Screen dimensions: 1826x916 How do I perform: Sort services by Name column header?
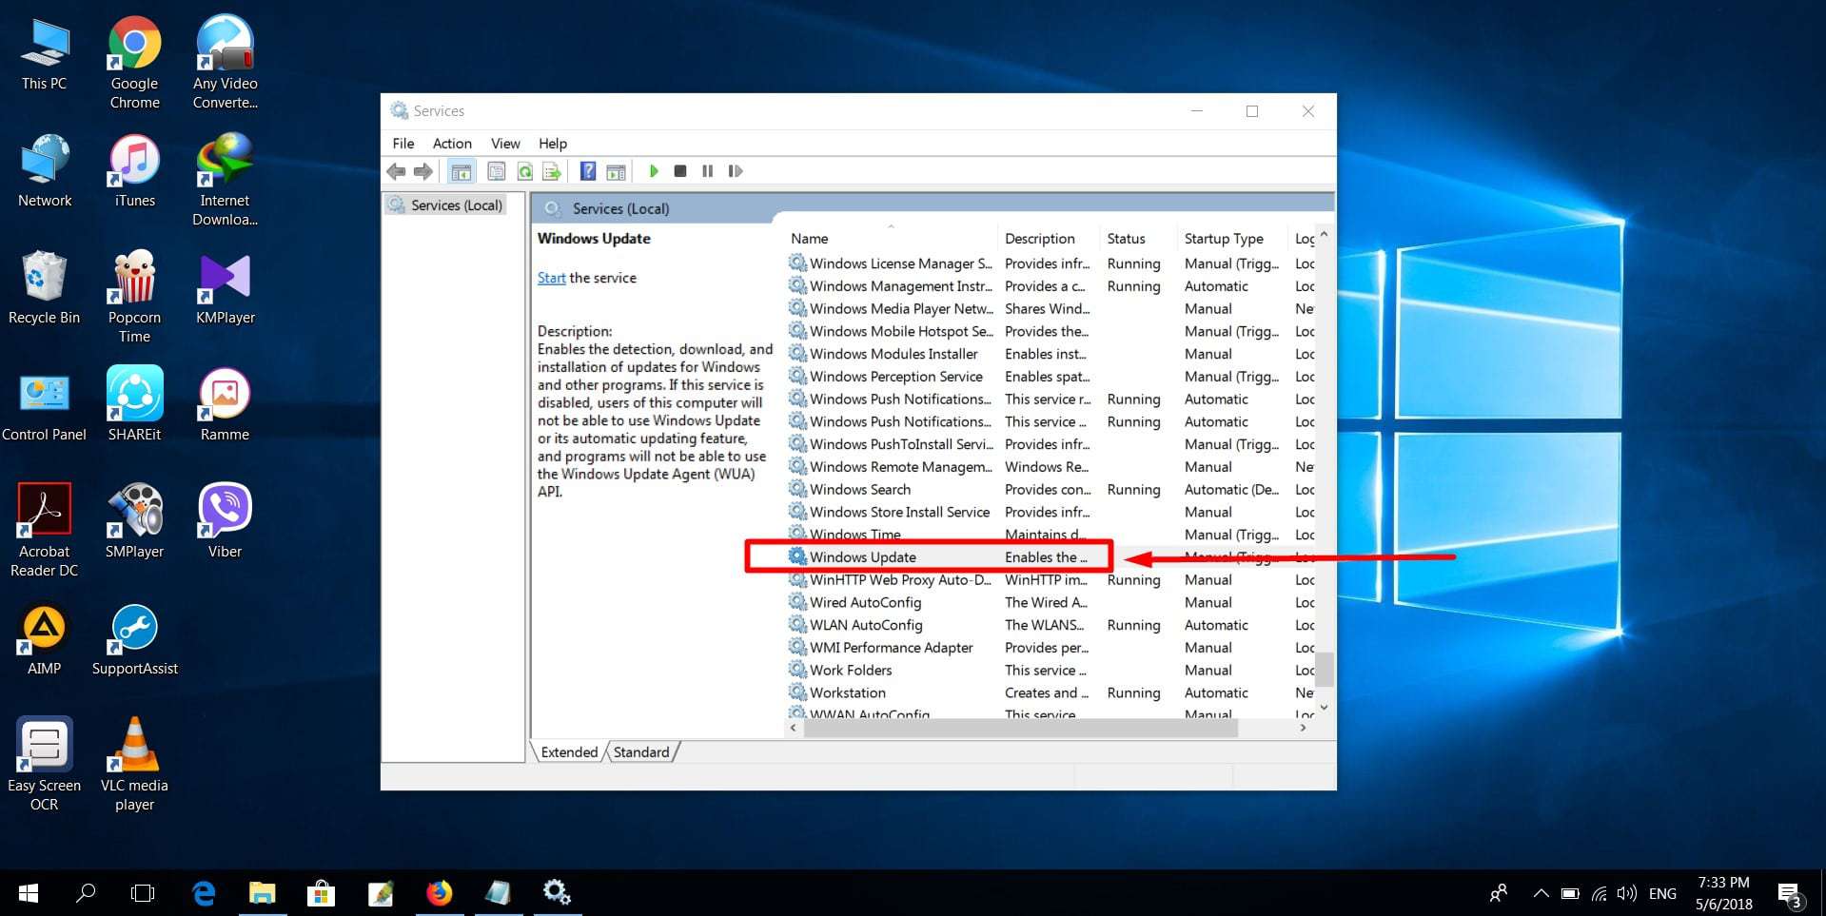pyautogui.click(x=810, y=239)
